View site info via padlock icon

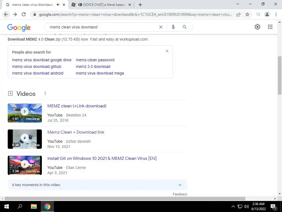[x=35, y=14]
